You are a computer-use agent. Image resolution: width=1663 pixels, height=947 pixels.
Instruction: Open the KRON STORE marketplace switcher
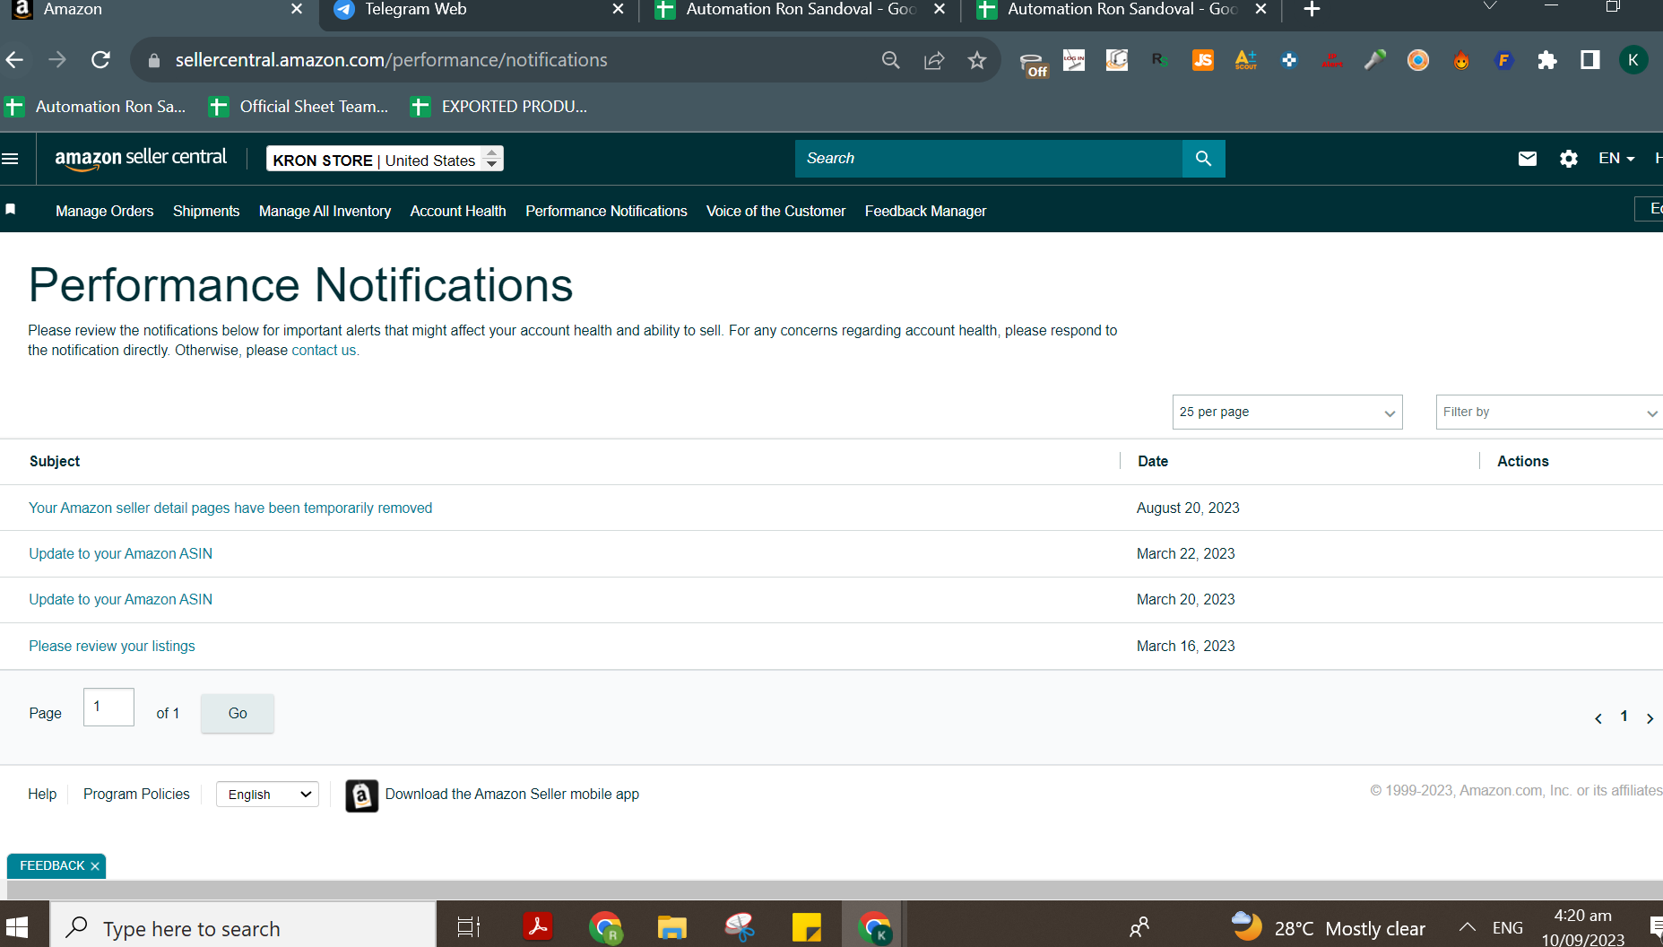point(385,159)
